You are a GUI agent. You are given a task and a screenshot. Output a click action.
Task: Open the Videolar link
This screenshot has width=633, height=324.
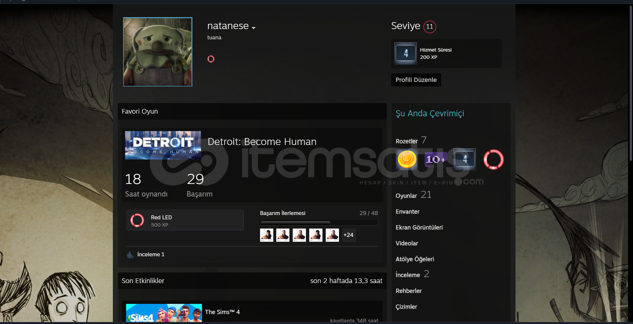click(x=407, y=243)
